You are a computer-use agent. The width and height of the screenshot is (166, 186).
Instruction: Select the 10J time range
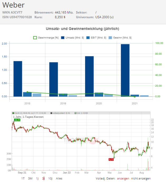[50, 179]
